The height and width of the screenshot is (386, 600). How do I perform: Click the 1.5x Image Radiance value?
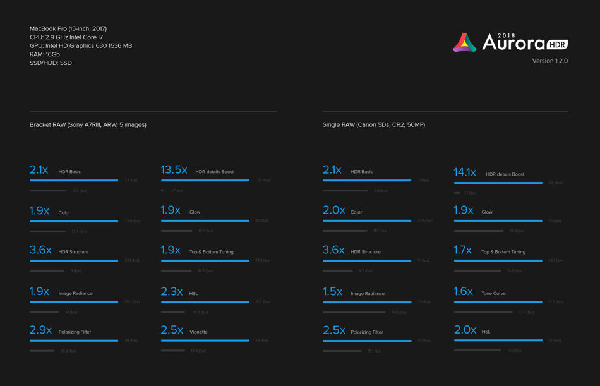pos(332,291)
